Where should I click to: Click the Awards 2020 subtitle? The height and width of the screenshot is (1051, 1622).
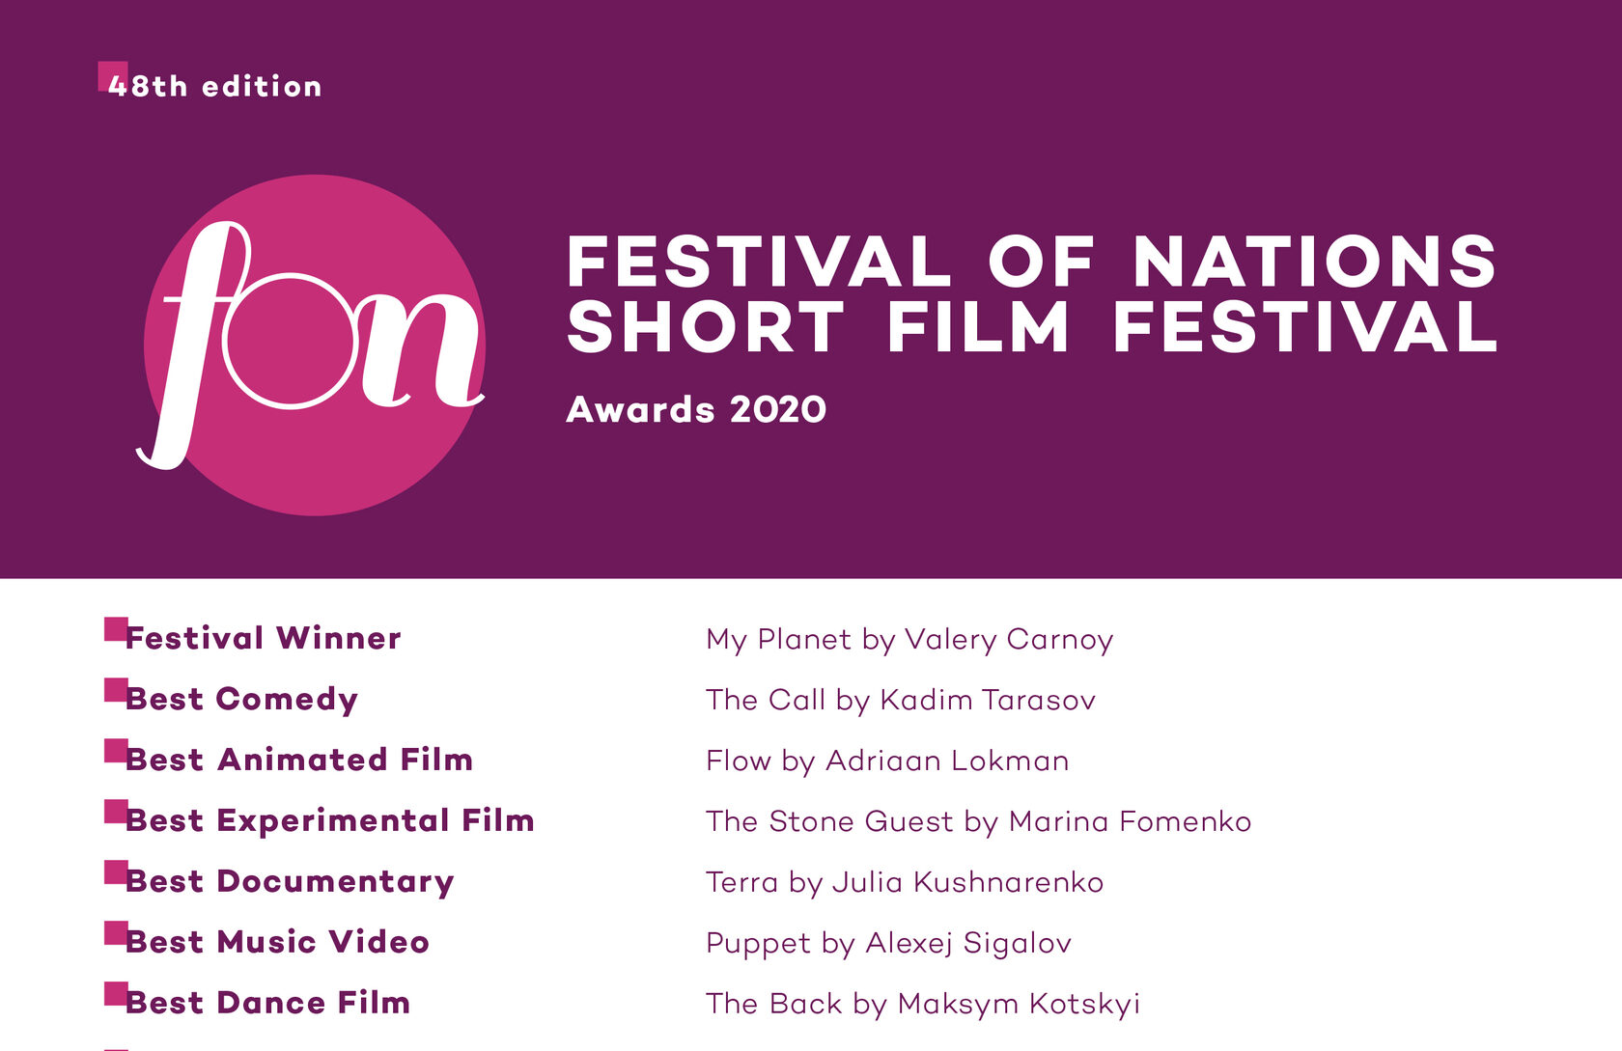click(696, 409)
